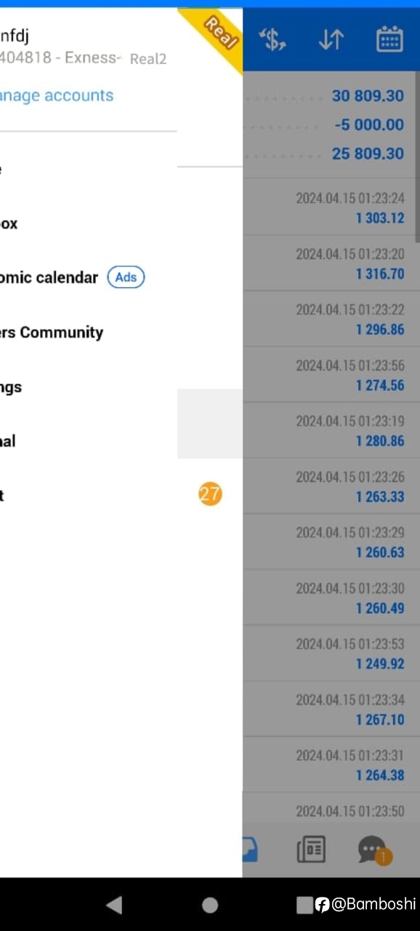Open the calendar date filter icon
The width and height of the screenshot is (420, 931).
(x=389, y=39)
